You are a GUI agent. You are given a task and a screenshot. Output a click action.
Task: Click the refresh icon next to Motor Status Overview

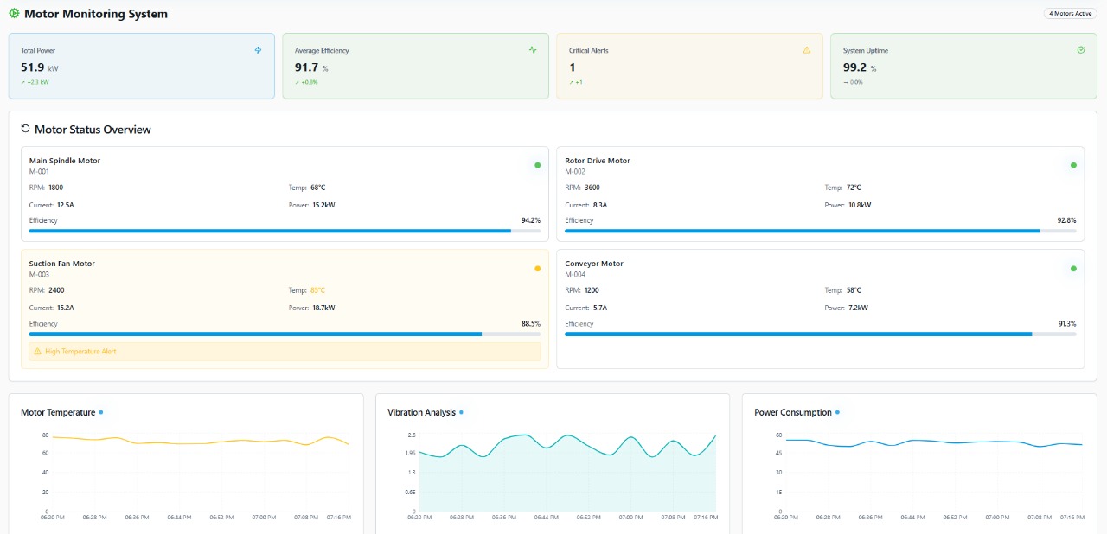(x=24, y=128)
